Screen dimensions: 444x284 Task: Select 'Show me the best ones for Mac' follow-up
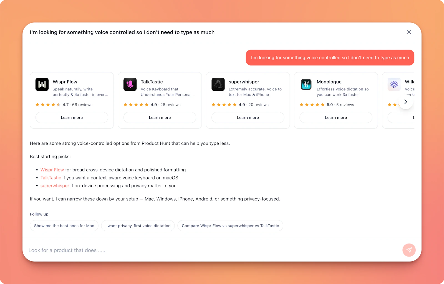click(64, 225)
